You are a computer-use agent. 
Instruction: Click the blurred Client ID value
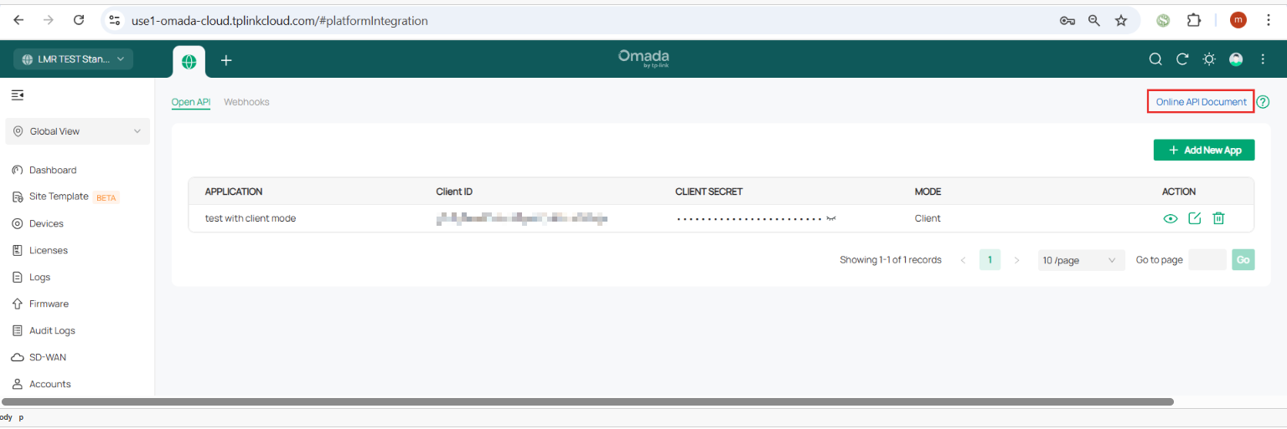pos(521,218)
